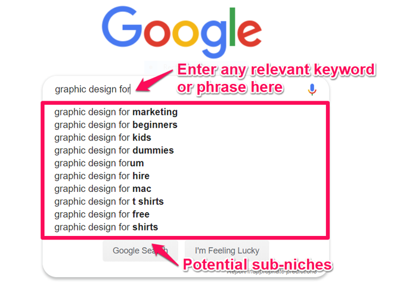Screen dimensions: 397x289
Task: Choose "graphic design for t shirts" suggestion
Action: 109,201
